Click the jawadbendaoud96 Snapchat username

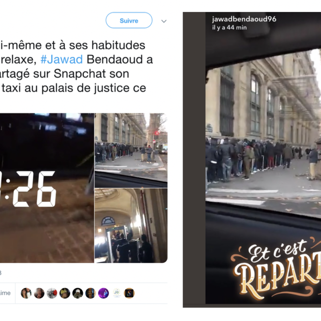point(244,19)
